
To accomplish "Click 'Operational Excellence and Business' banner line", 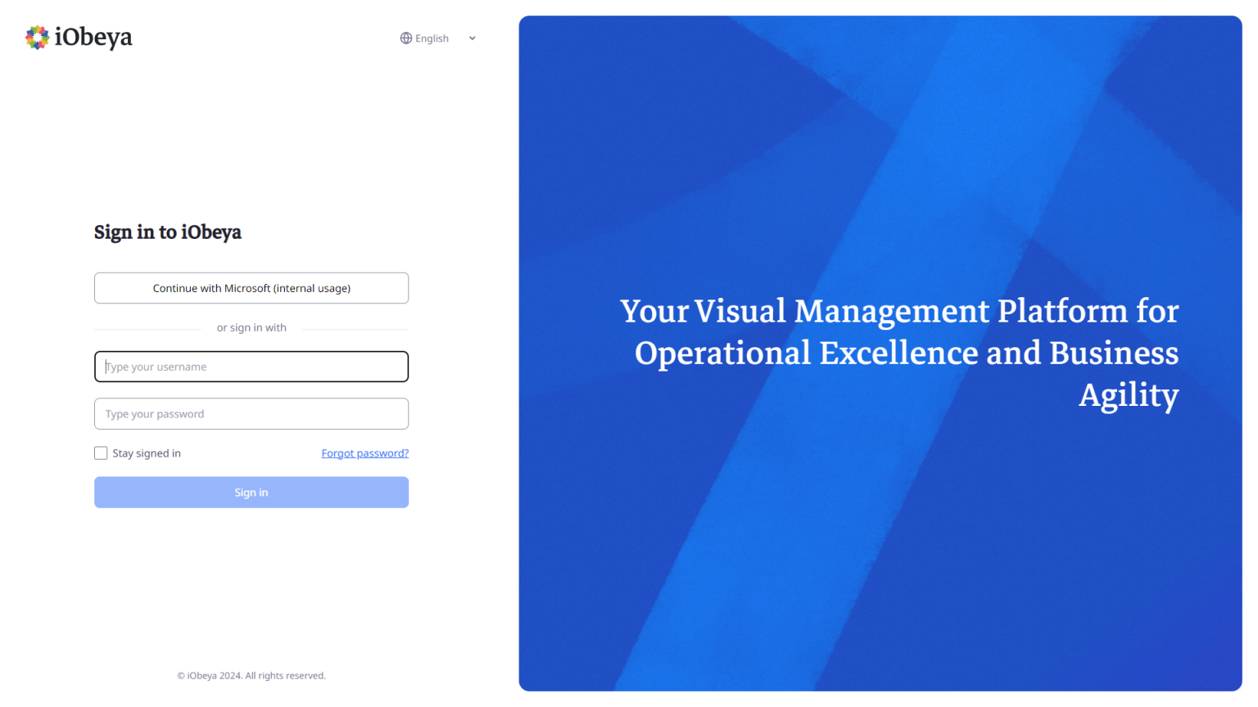I will (x=906, y=353).
